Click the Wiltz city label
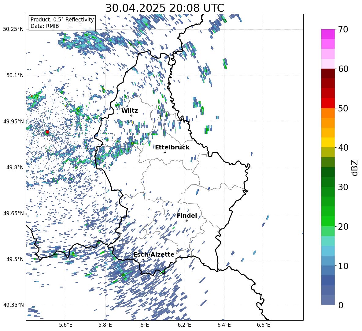Viewport: 362px width, 331px height. (x=130, y=111)
